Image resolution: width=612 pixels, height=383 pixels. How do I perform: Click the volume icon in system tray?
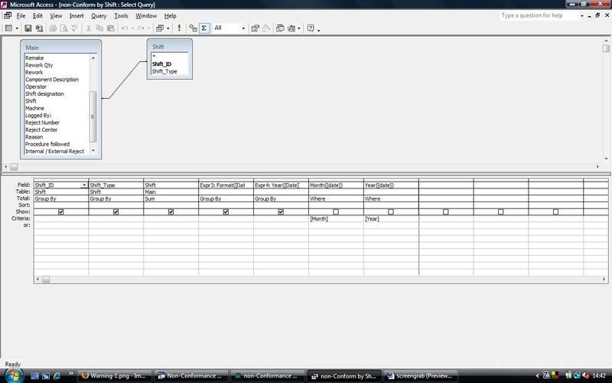[584, 375]
